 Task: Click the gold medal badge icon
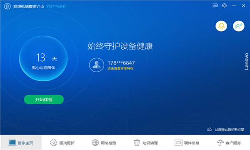click(221, 26)
